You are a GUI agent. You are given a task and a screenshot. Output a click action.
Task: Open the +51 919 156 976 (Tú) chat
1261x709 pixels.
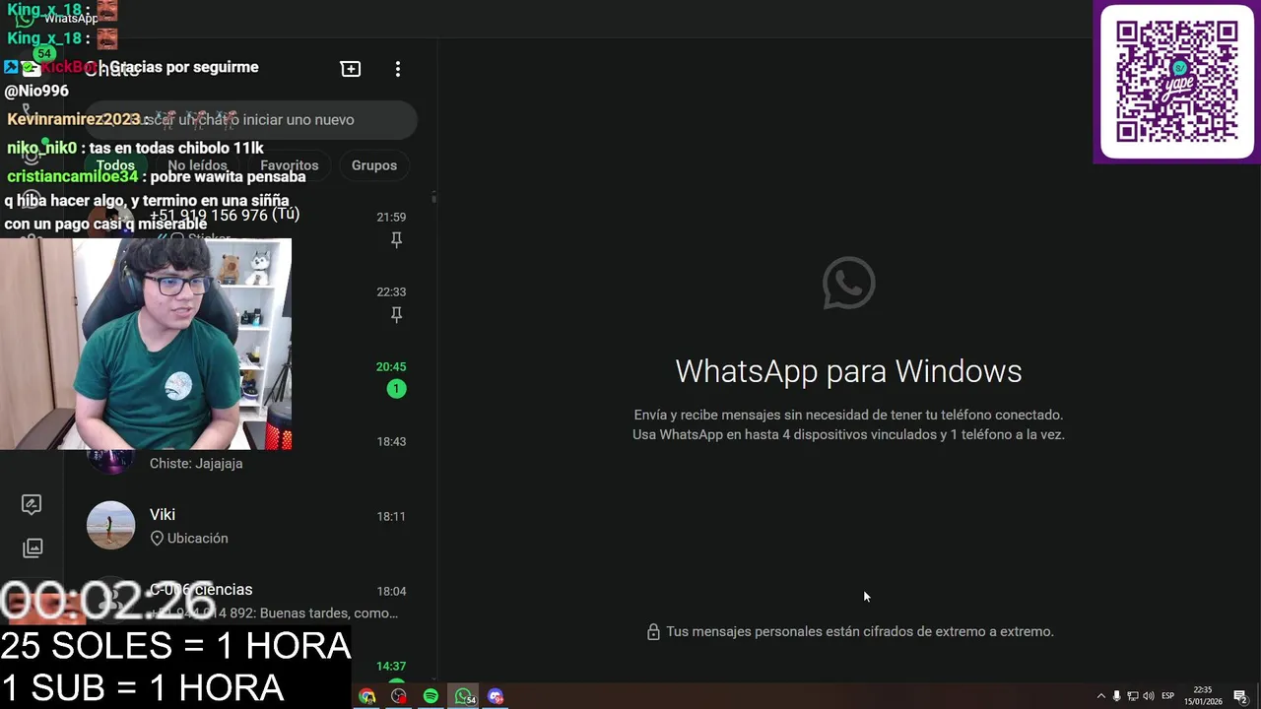point(248,226)
